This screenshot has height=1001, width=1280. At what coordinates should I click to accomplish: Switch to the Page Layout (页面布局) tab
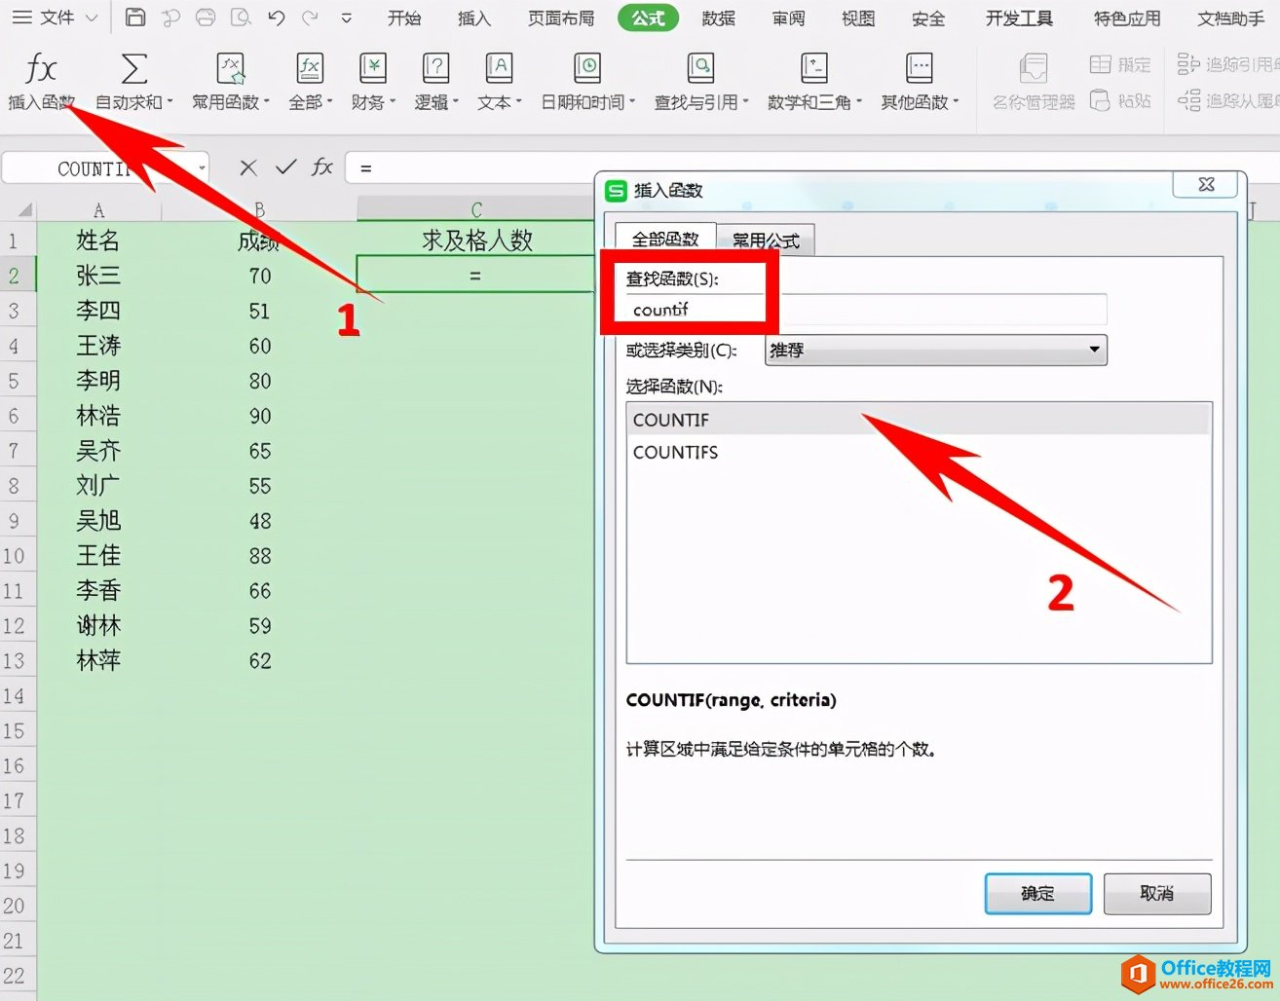click(x=561, y=18)
